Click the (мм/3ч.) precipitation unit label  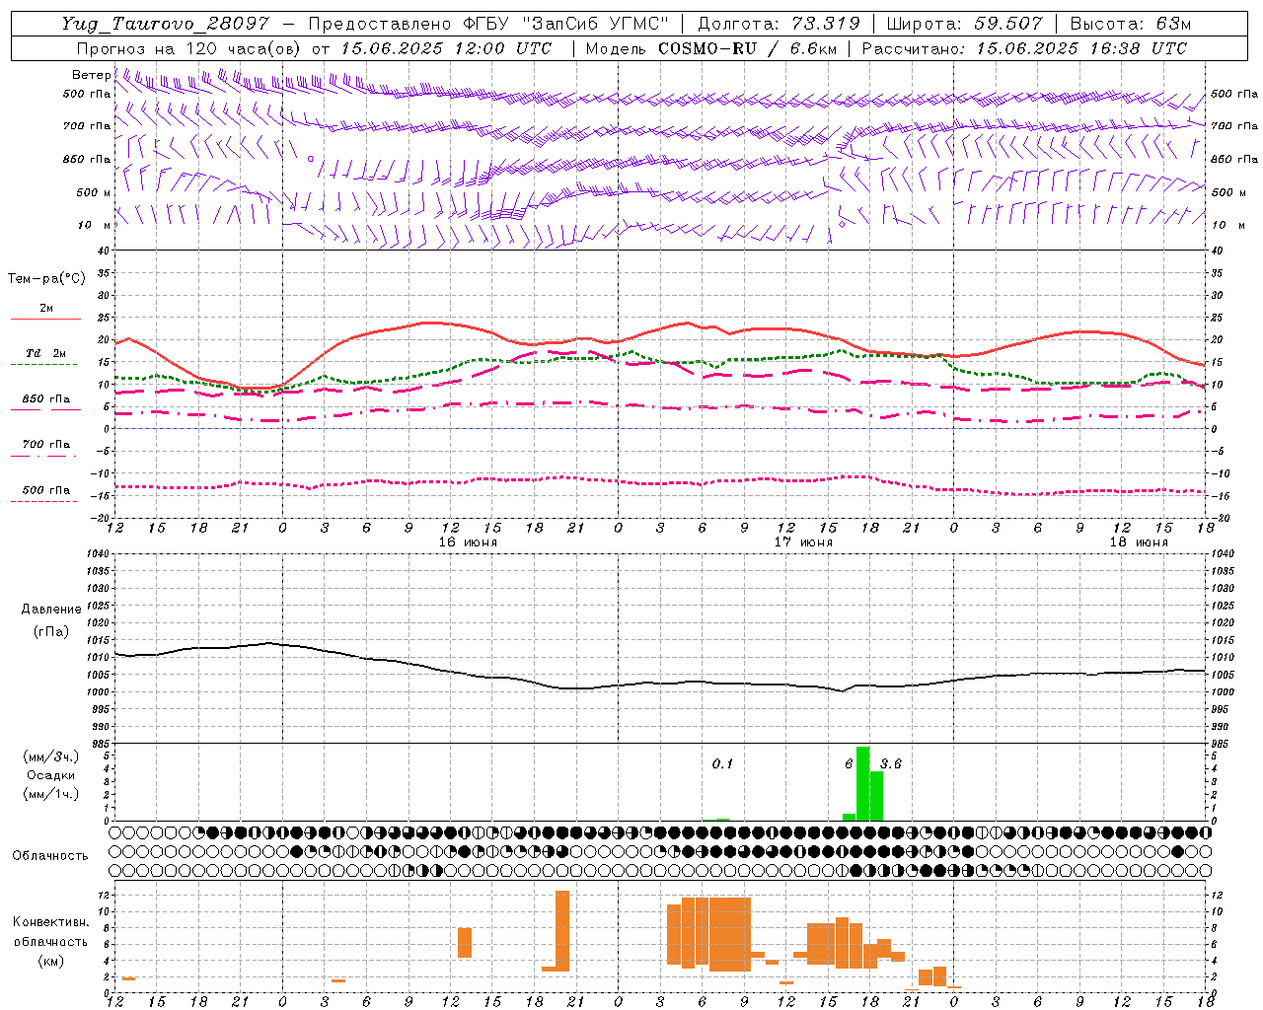50,757
